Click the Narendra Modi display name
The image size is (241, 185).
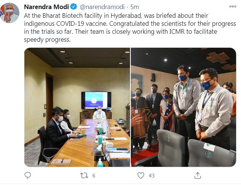pyautogui.click(x=46, y=7)
